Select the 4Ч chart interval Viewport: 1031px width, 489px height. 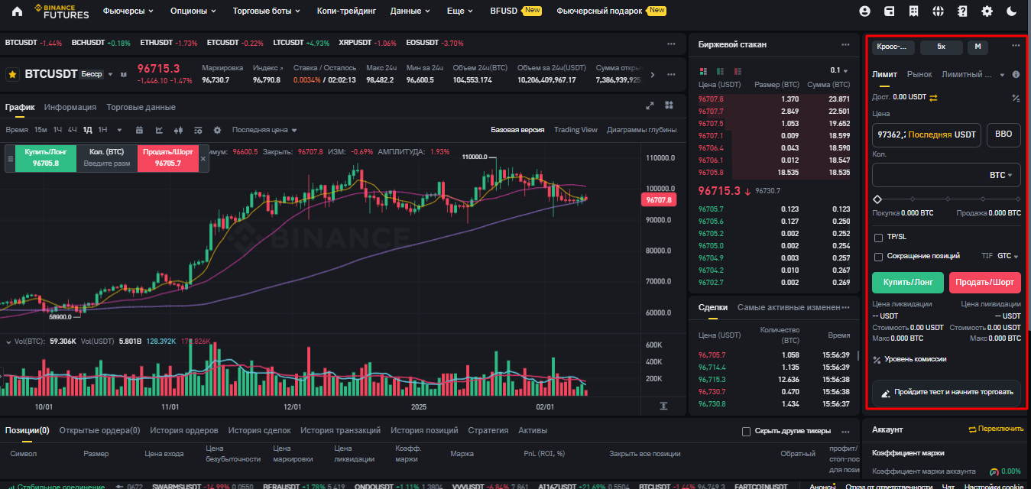coord(72,130)
